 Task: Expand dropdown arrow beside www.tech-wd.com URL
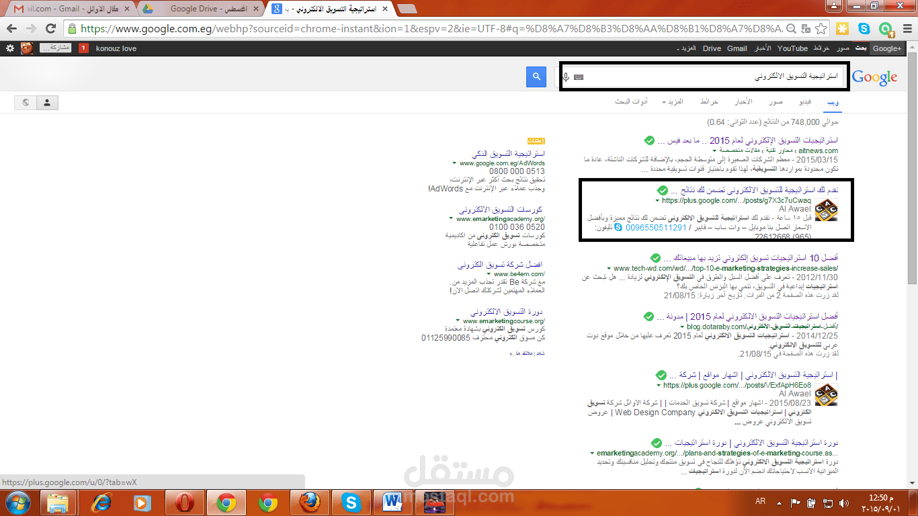tap(608, 269)
